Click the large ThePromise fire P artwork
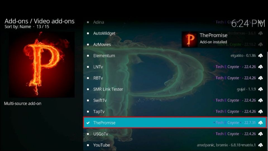Viewport: 268px width, 151px height. 42,65
